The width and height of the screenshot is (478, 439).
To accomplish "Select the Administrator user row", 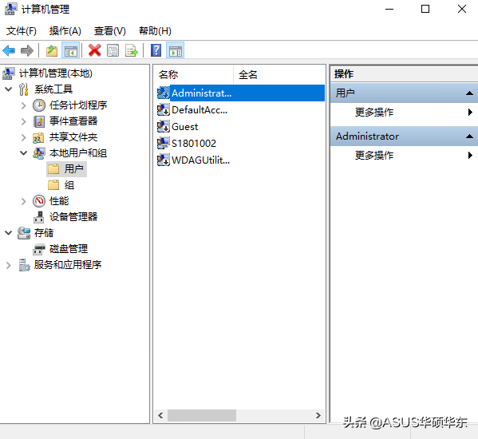I will (x=240, y=93).
